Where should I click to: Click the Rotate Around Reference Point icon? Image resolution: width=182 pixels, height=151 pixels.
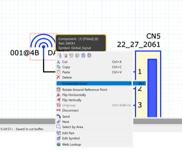pyautogui.click(x=58, y=90)
